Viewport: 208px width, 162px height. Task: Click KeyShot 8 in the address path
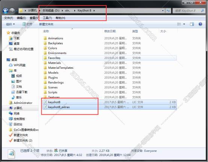click(x=84, y=11)
